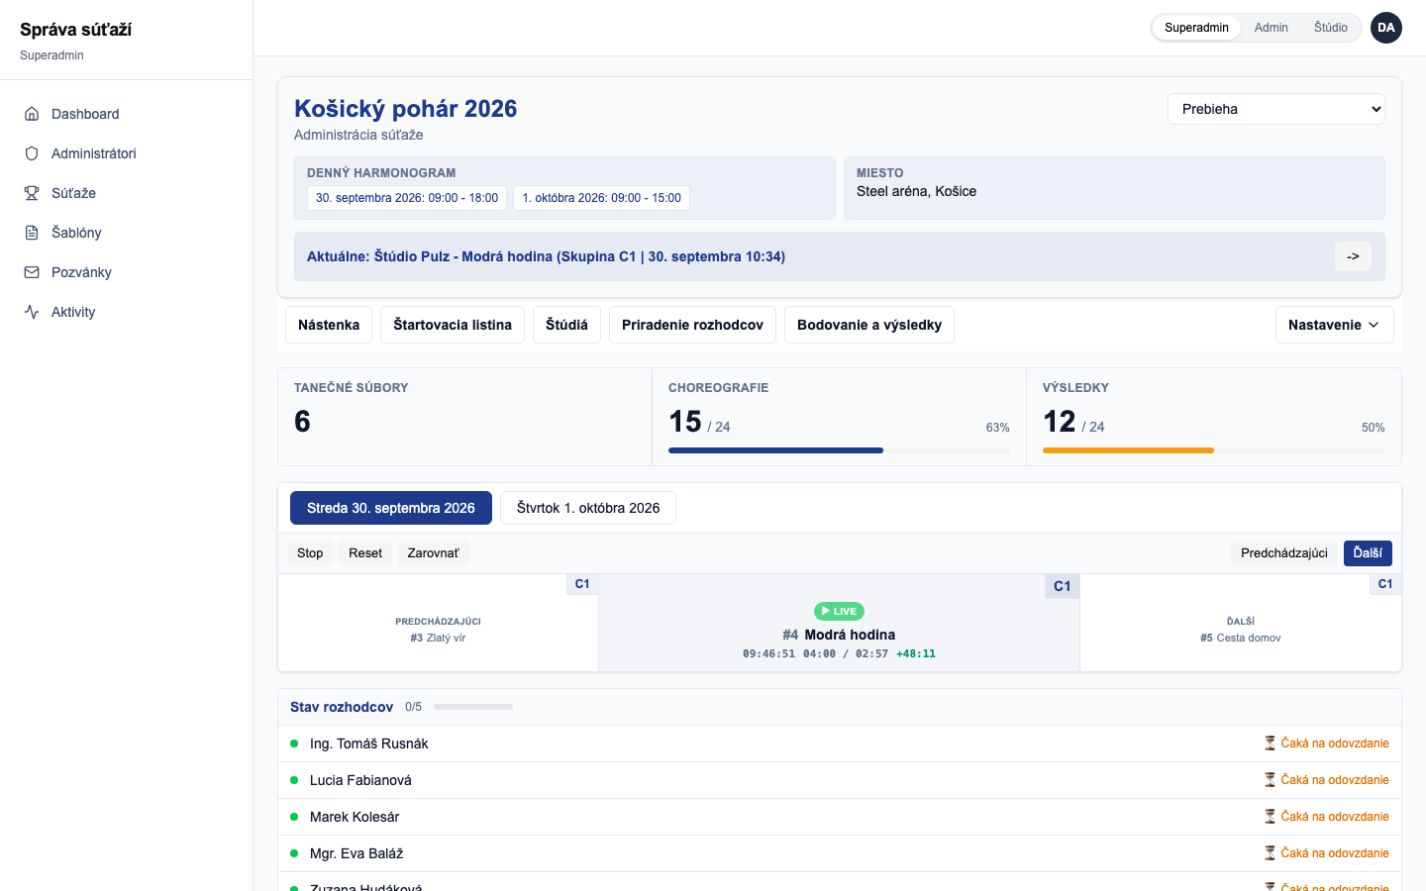
Task: Click green status dot of Lucia Fabianová
Action: coord(294,780)
